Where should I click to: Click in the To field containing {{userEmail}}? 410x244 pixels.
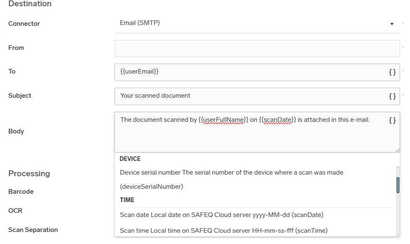click(249, 72)
